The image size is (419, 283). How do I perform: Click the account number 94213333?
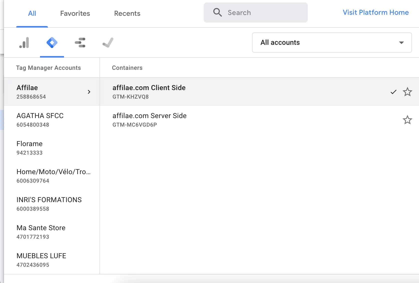pyautogui.click(x=29, y=153)
